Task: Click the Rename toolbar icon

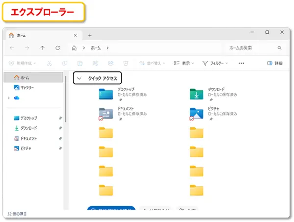Action: point(96,63)
